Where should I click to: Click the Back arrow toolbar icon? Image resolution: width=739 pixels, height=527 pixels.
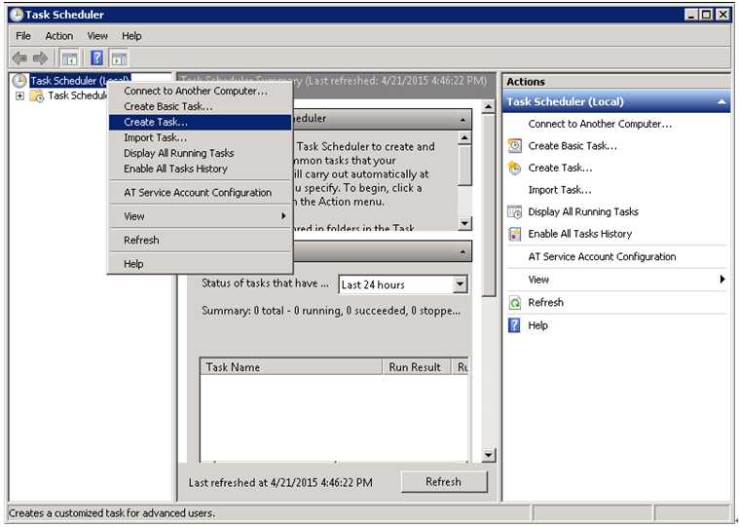[x=19, y=58]
